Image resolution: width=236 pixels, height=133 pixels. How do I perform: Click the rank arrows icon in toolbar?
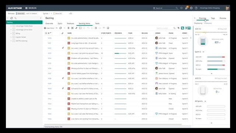click(x=76, y=28)
